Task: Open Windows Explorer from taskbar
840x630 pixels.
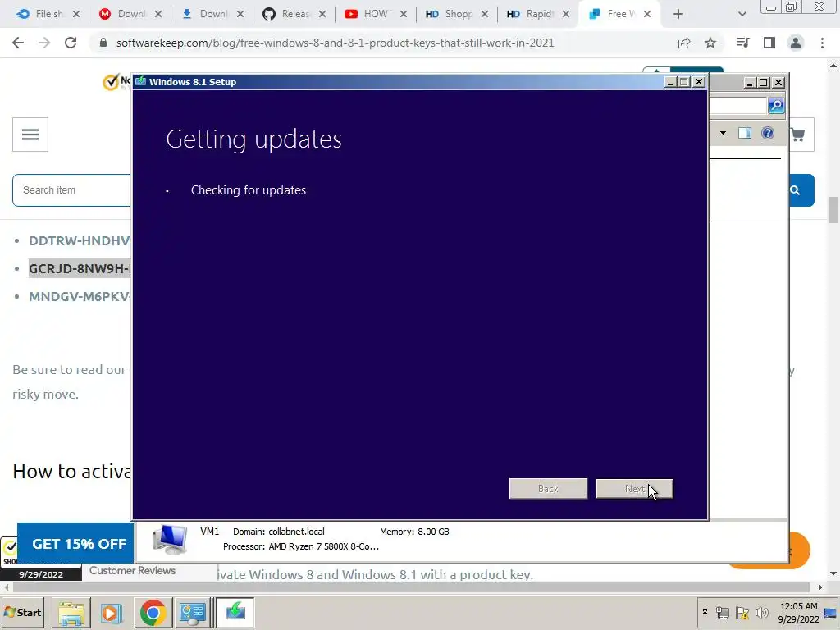Action: coord(71,612)
